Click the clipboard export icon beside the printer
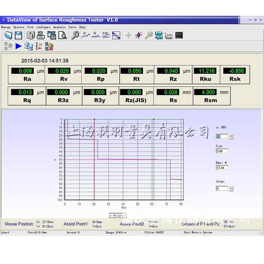Screen dimensions: 264x264 52,35
